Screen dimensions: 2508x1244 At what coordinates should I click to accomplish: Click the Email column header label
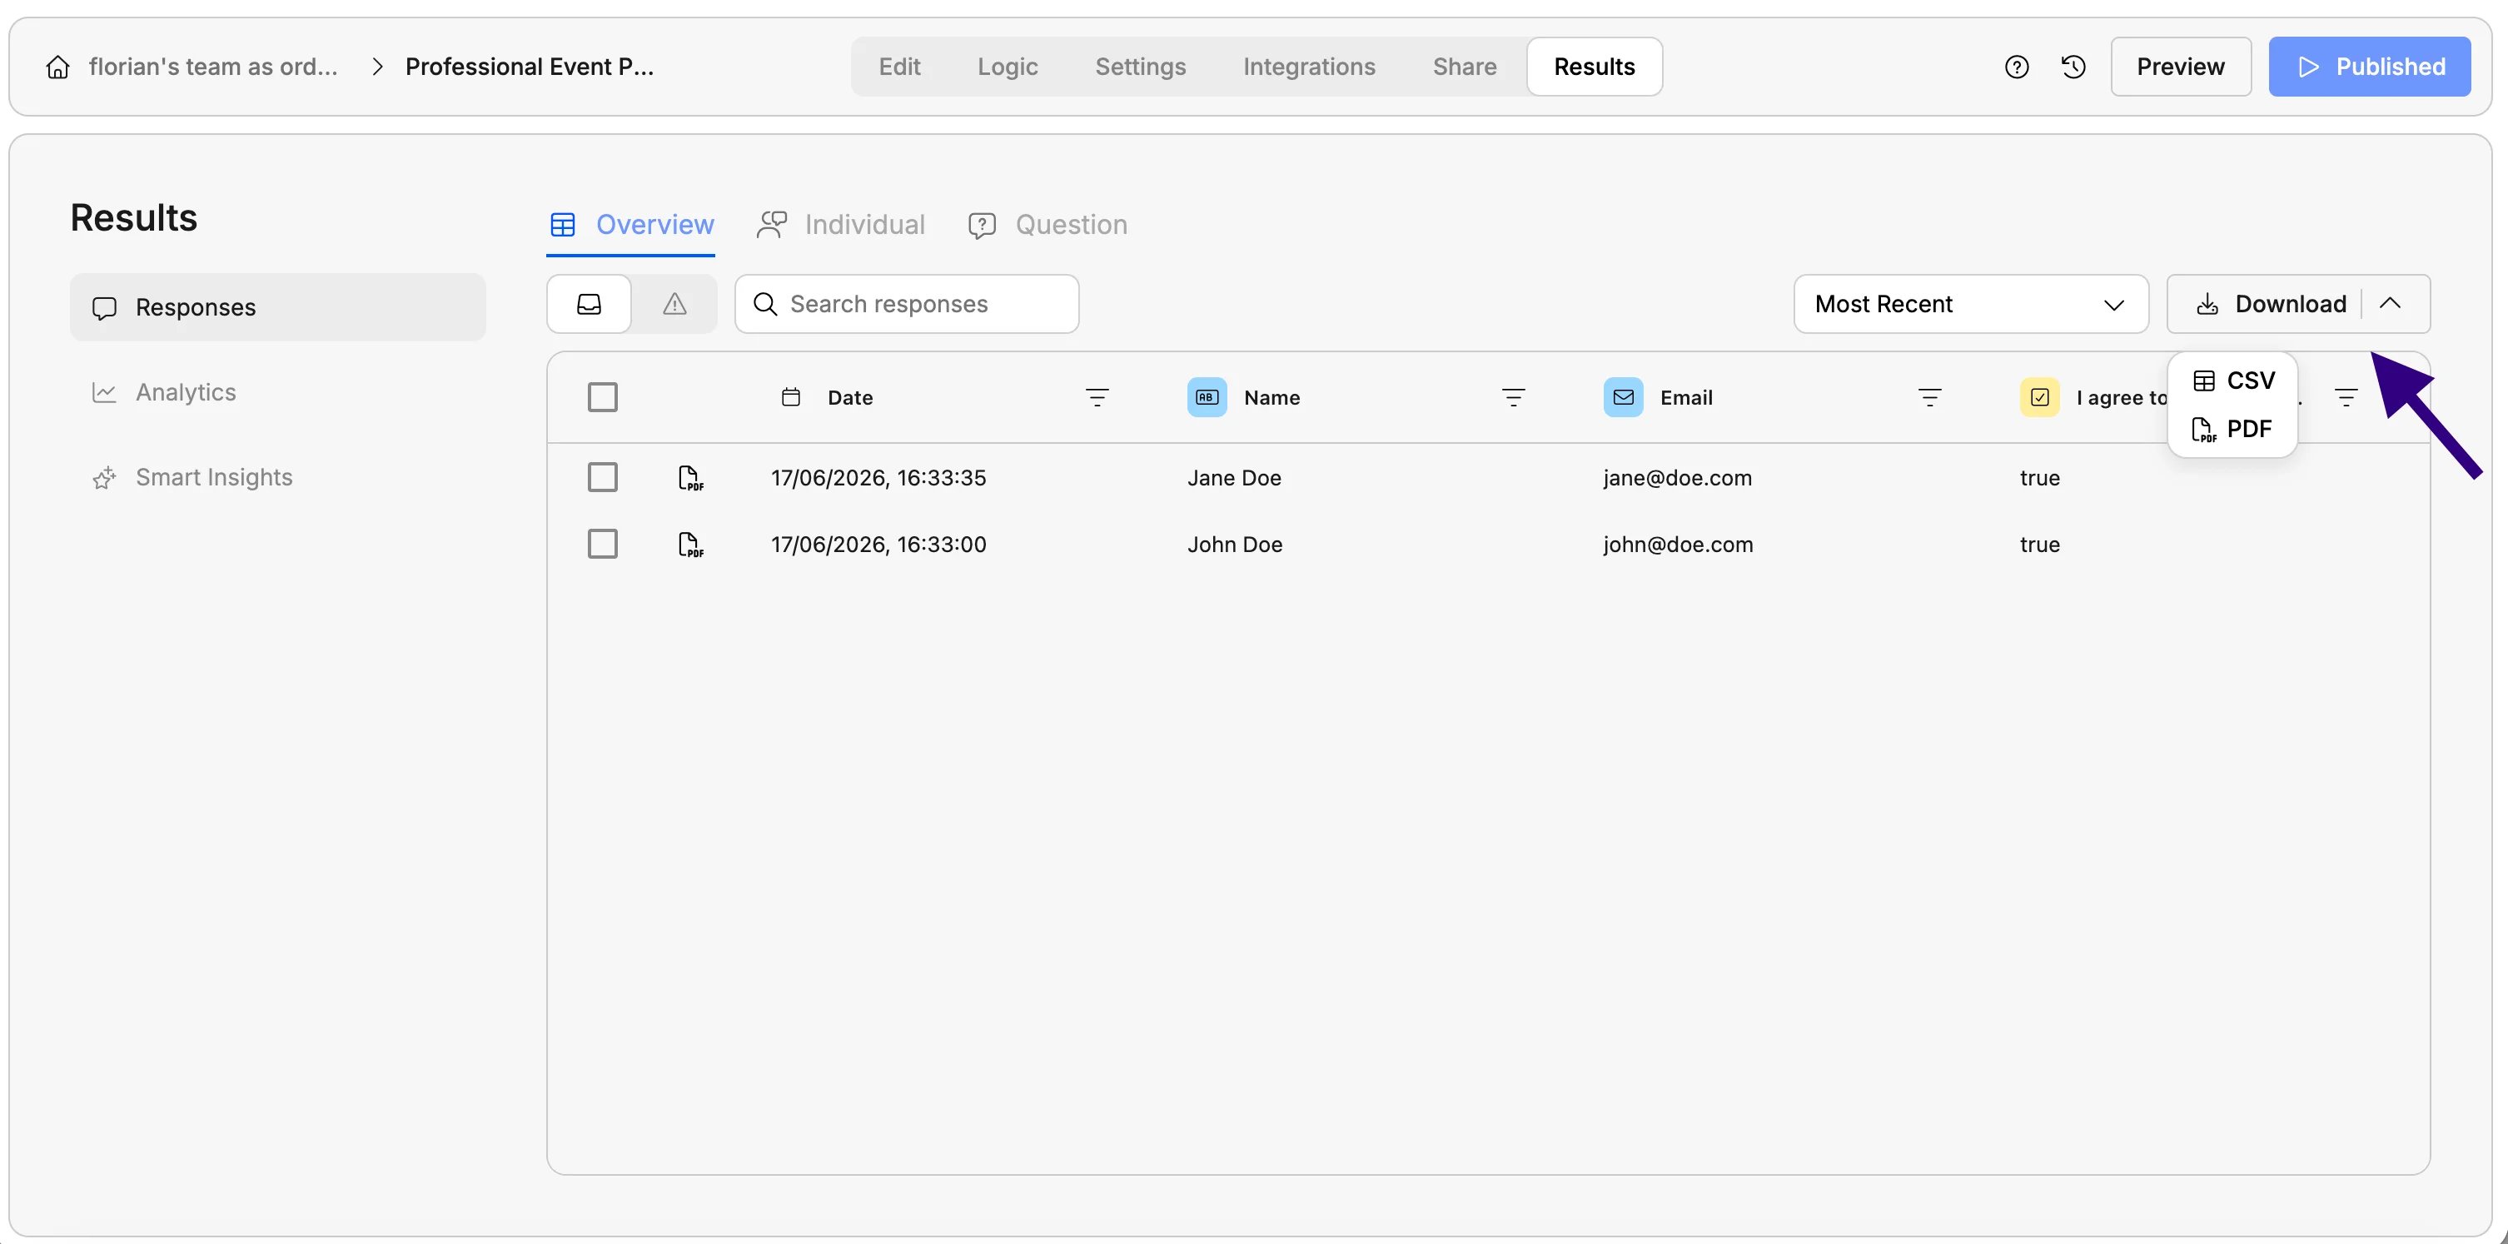(x=1686, y=397)
